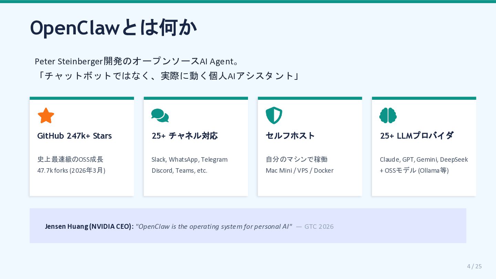Click "Claude, GPT, Gemini, DeepSeek" text
Screen dimensions: 496x279
click(424, 160)
